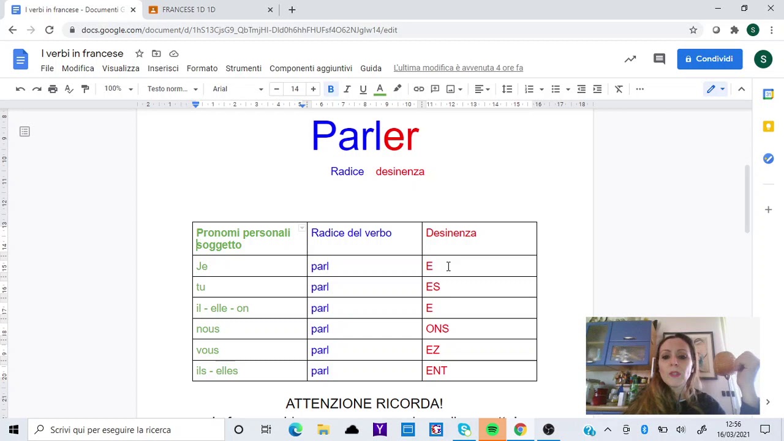
Task: Open the activity dashboard trend icon
Action: click(630, 59)
